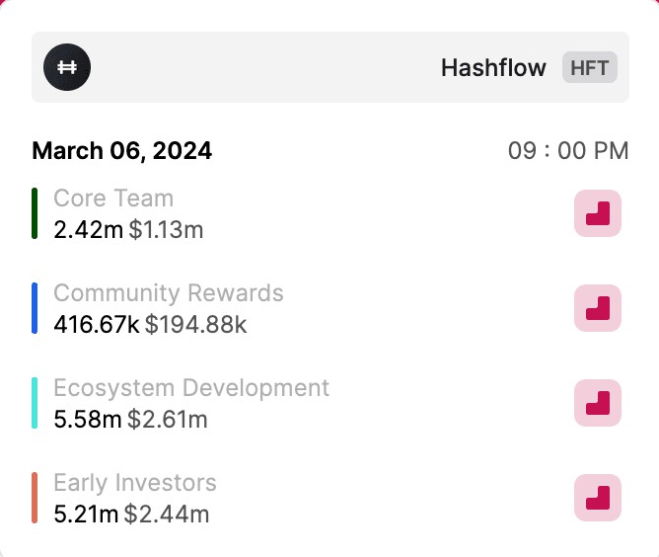Viewport: 659px width, 557px height.
Task: Click the March 06, 2024 date heading
Action: point(121,151)
